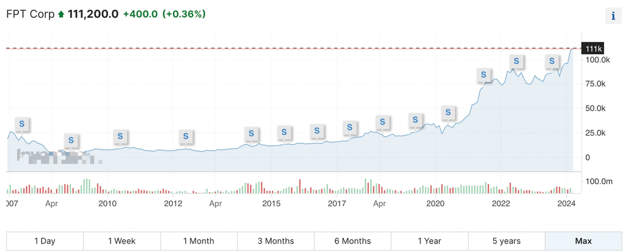Click the 75.0k axis label
623x252 pixels.
click(596, 84)
